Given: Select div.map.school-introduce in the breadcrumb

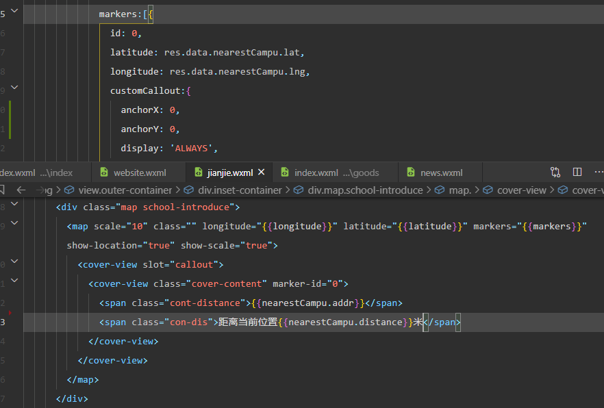Looking at the screenshot, I should (365, 190).
